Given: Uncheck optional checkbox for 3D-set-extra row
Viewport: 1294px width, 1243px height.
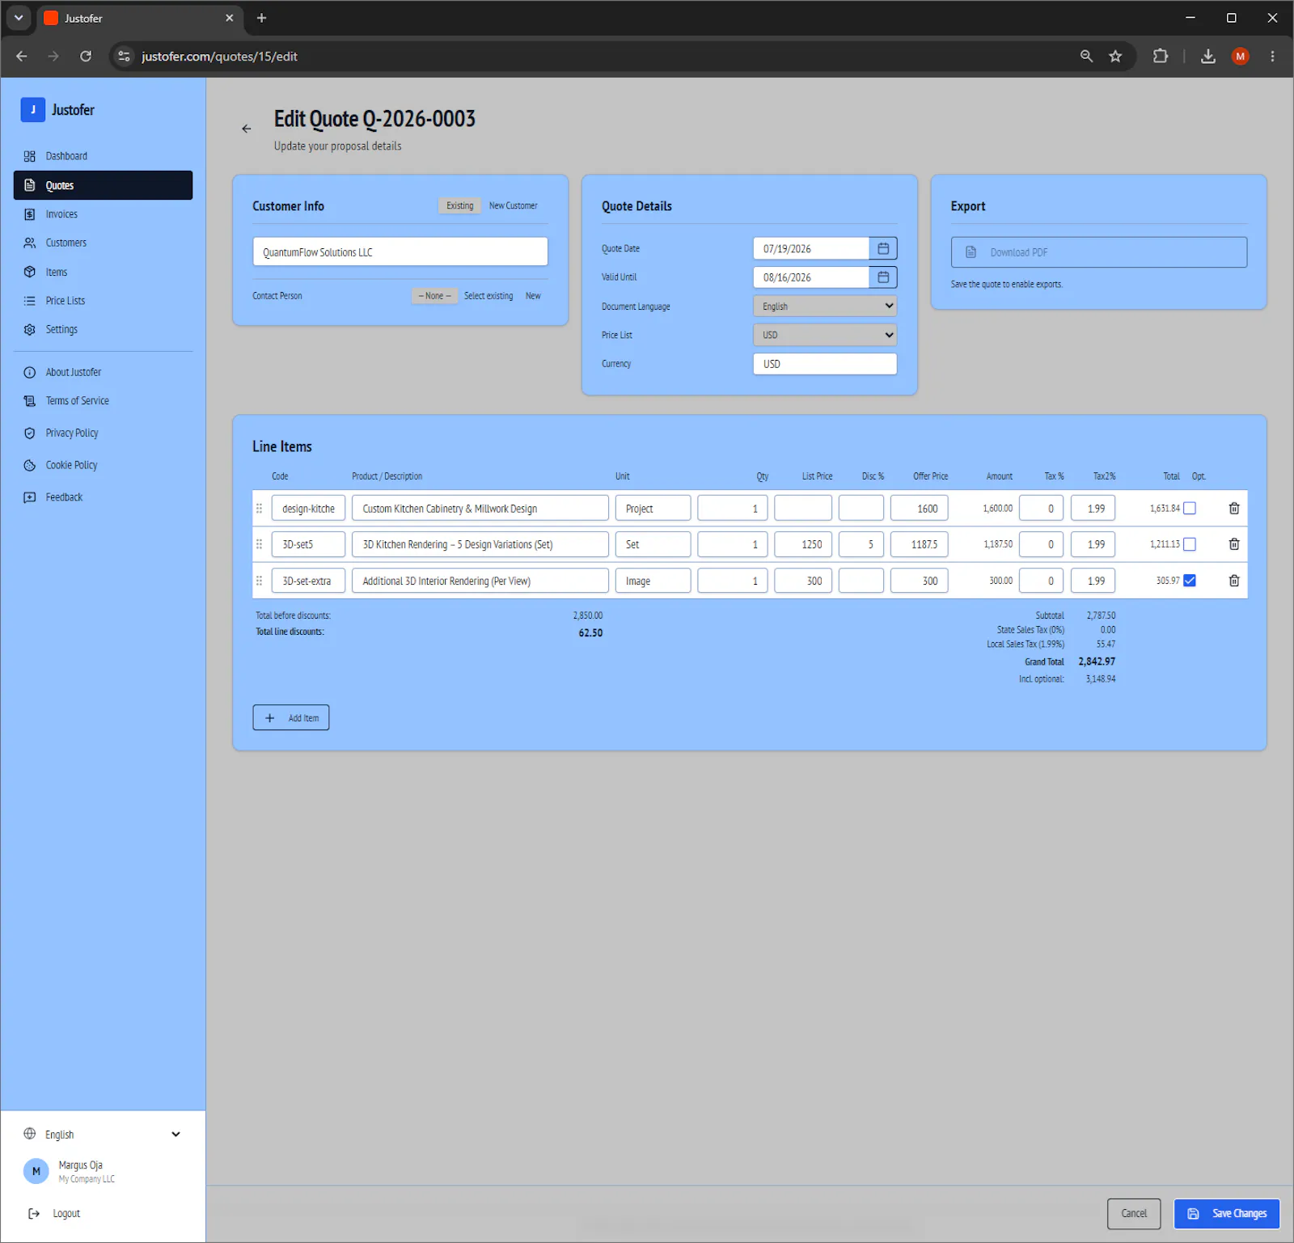Looking at the screenshot, I should [1190, 581].
